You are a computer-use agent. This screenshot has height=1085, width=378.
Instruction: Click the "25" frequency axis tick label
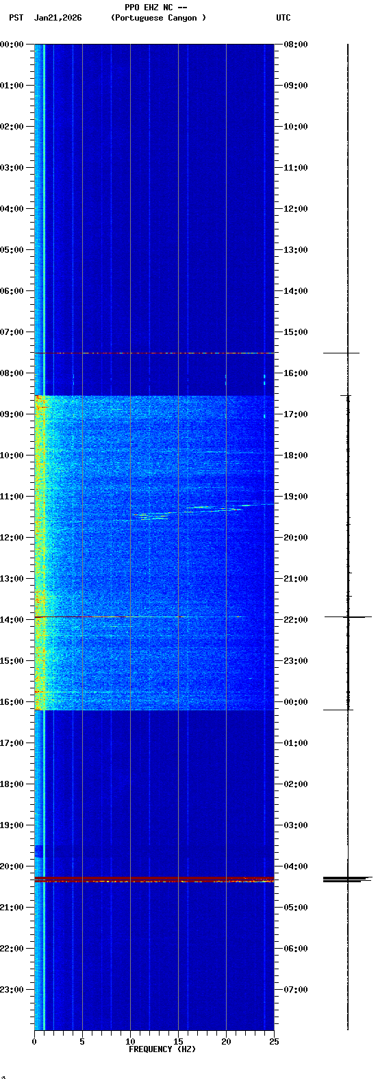tap(274, 1042)
